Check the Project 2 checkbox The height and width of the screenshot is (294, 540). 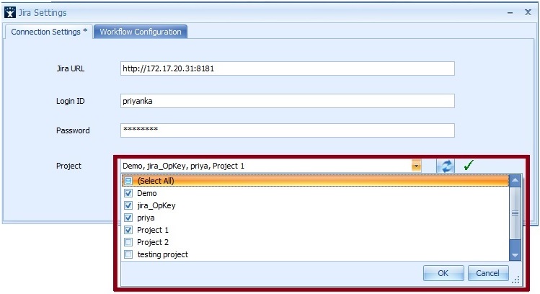pos(128,242)
